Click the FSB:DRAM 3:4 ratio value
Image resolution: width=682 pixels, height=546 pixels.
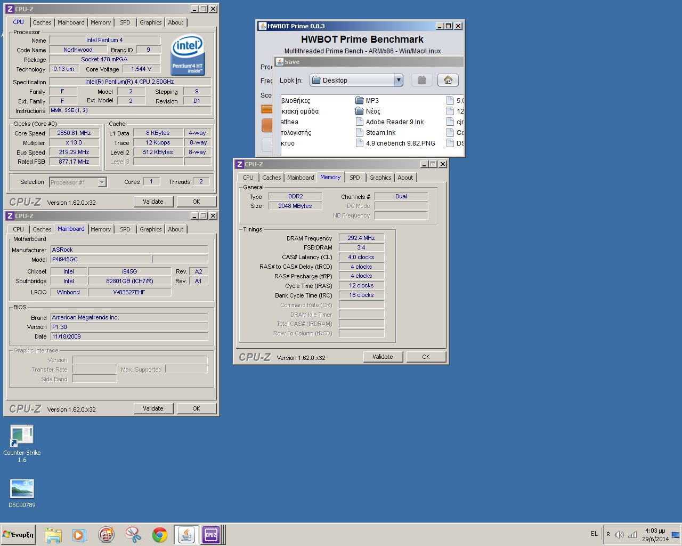click(361, 247)
